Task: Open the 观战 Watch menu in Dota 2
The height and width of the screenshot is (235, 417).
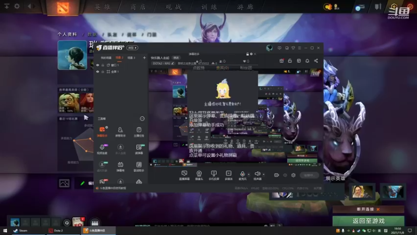Action: tap(174, 7)
